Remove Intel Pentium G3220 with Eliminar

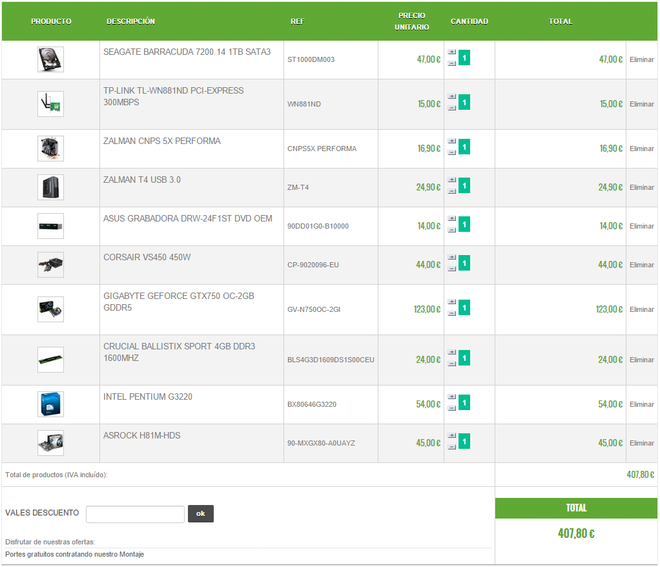coord(641,405)
